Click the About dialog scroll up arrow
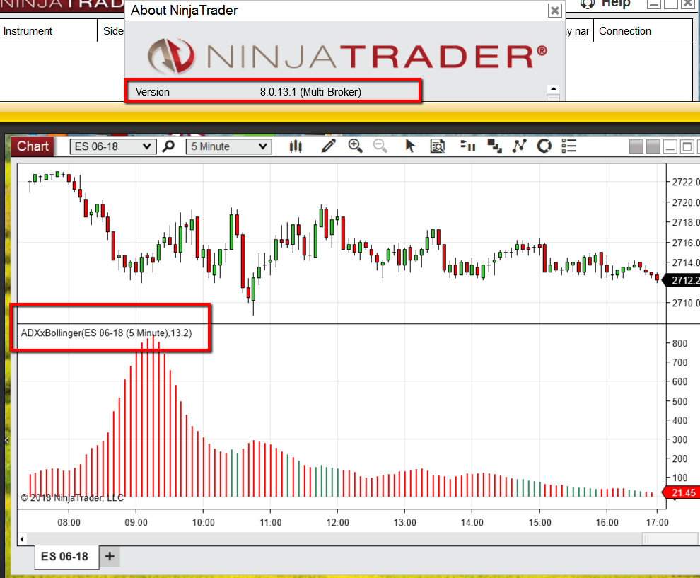This screenshot has height=578, width=700. pyautogui.click(x=553, y=88)
